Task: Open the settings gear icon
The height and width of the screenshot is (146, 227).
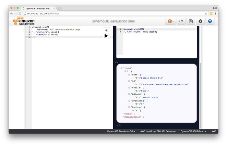Action: (200, 21)
